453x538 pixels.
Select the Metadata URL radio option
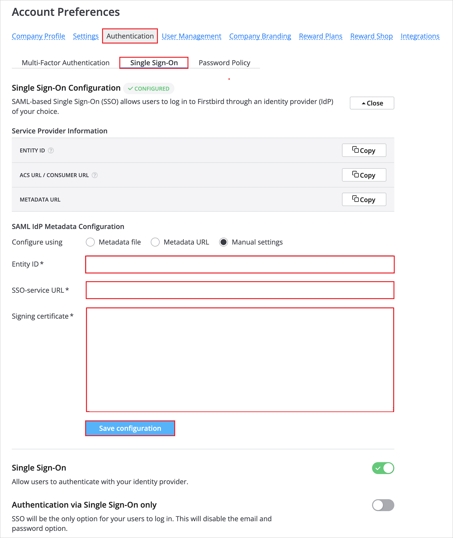pyautogui.click(x=155, y=242)
